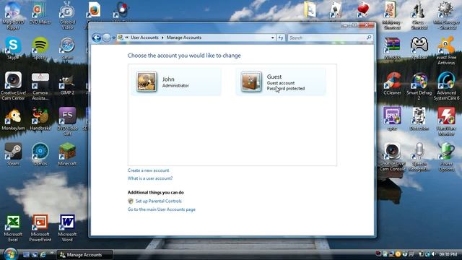Open the Microsoft Word desktop shortcut
The width and height of the screenshot is (462, 260).
pyautogui.click(x=67, y=228)
